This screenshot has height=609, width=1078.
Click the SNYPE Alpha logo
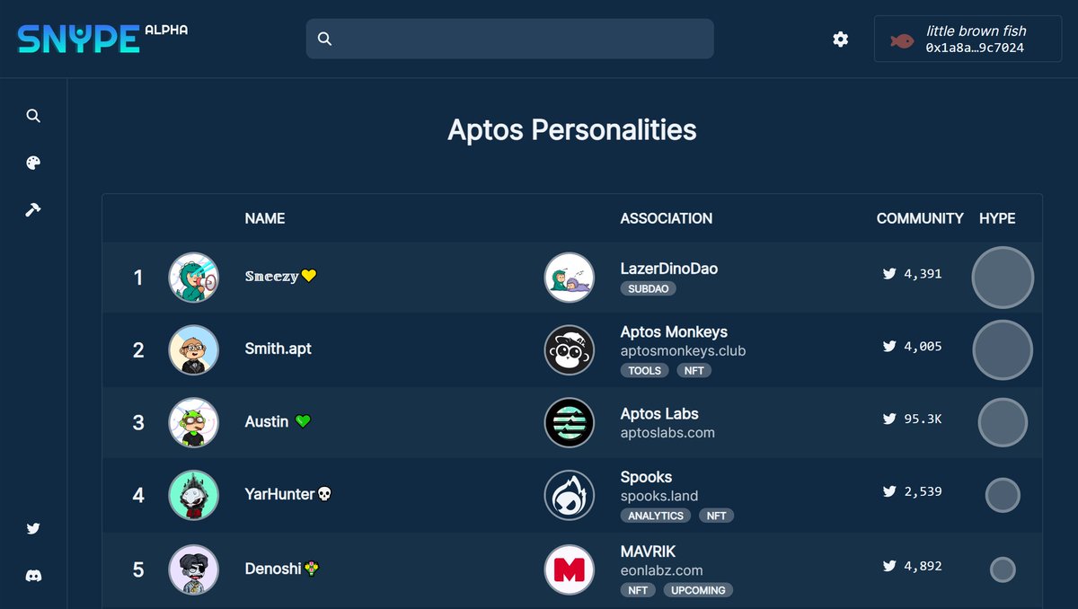pos(102,39)
